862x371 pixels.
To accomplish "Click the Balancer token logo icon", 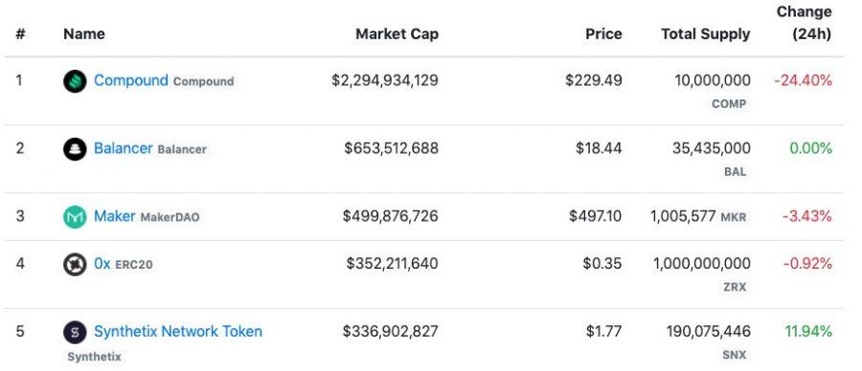I will pos(75,149).
